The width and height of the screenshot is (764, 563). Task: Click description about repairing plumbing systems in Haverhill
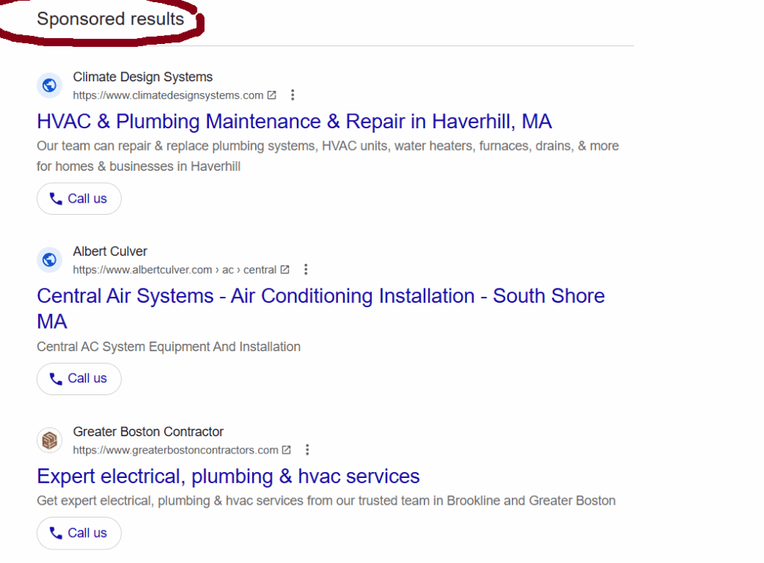328,156
